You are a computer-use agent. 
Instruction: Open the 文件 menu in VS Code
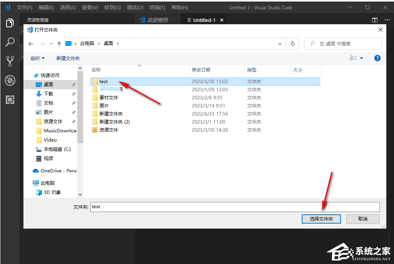[25, 7]
